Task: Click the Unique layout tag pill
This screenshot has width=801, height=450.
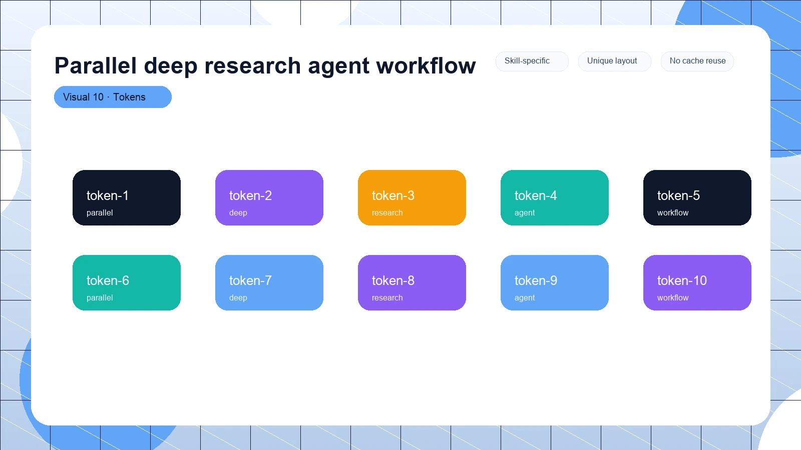Action: pos(615,61)
